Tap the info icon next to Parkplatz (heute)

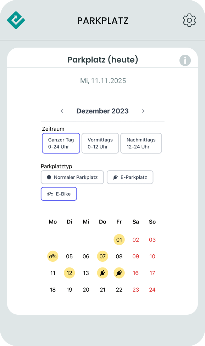[x=185, y=60]
